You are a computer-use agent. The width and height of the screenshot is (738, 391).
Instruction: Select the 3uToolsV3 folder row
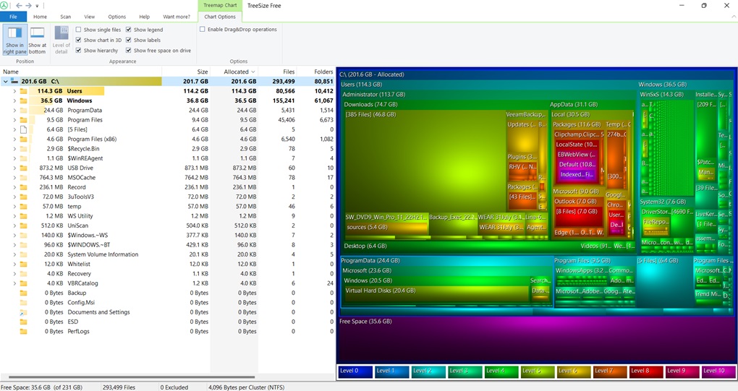[x=167, y=197]
